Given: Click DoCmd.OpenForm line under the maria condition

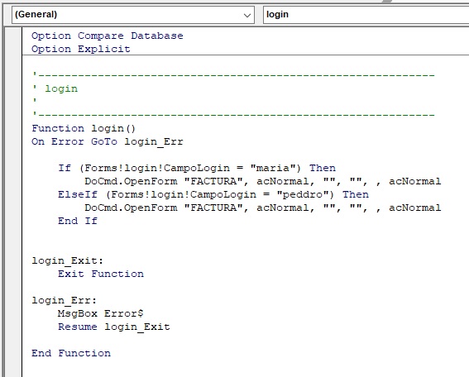Looking at the screenshot, I should 262,182.
